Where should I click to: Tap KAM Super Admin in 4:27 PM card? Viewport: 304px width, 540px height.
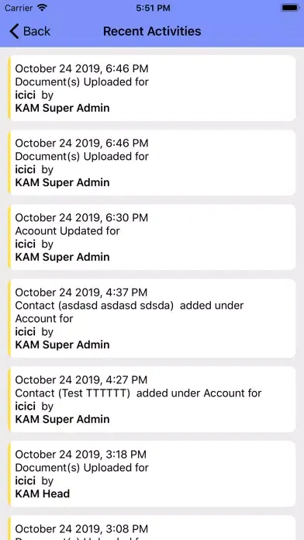coord(62,419)
